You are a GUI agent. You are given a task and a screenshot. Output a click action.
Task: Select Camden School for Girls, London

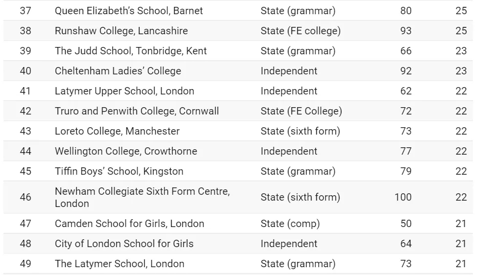130,224
